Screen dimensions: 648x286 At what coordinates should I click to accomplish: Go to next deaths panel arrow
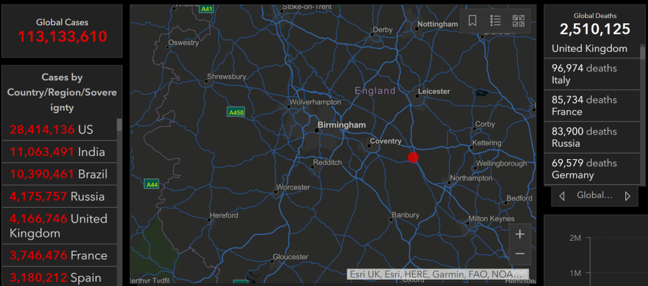(x=628, y=195)
